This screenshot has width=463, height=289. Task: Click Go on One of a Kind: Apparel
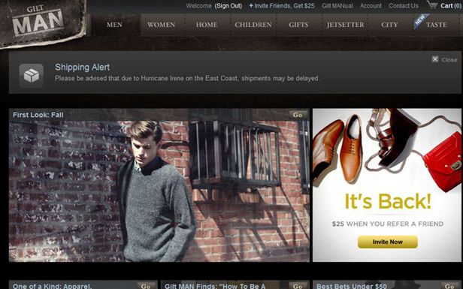tap(146, 286)
